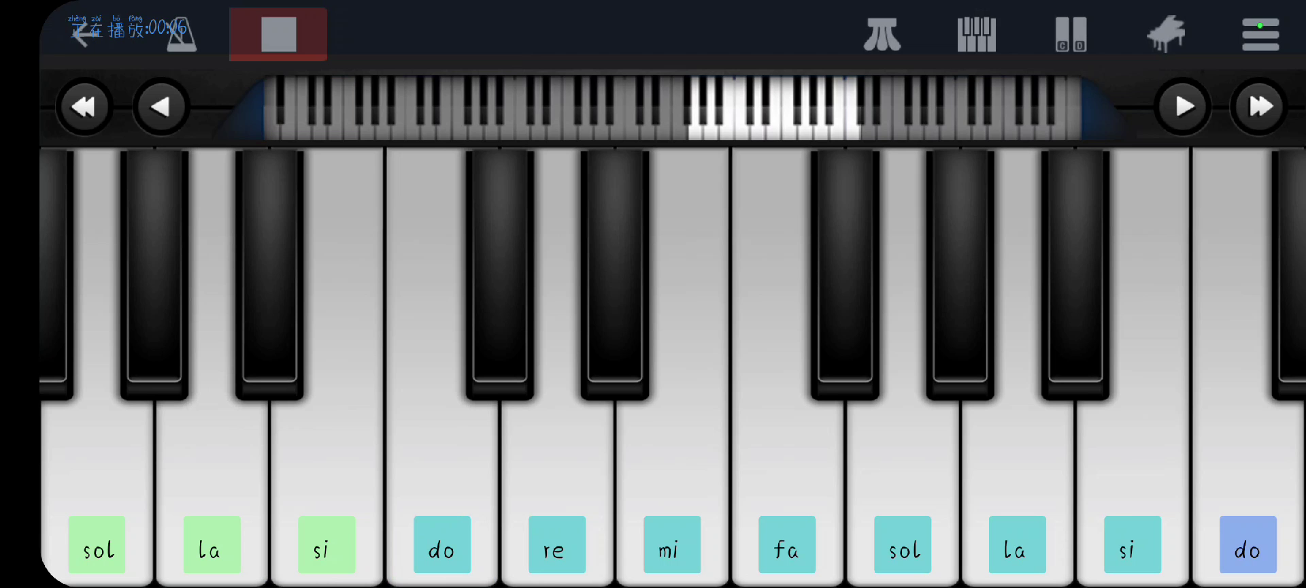
Task: Play the black key between do and re
Action: pos(499,272)
